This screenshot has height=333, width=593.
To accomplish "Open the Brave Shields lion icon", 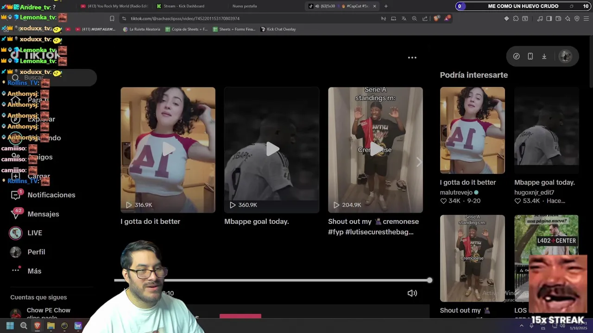I will tap(436, 18).
